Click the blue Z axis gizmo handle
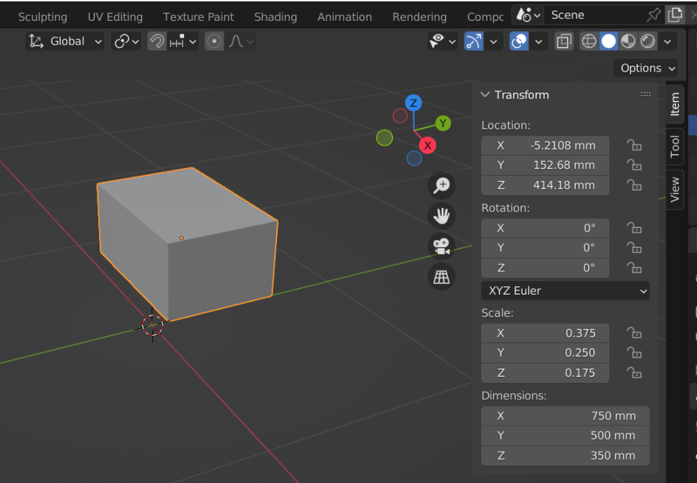 (414, 103)
